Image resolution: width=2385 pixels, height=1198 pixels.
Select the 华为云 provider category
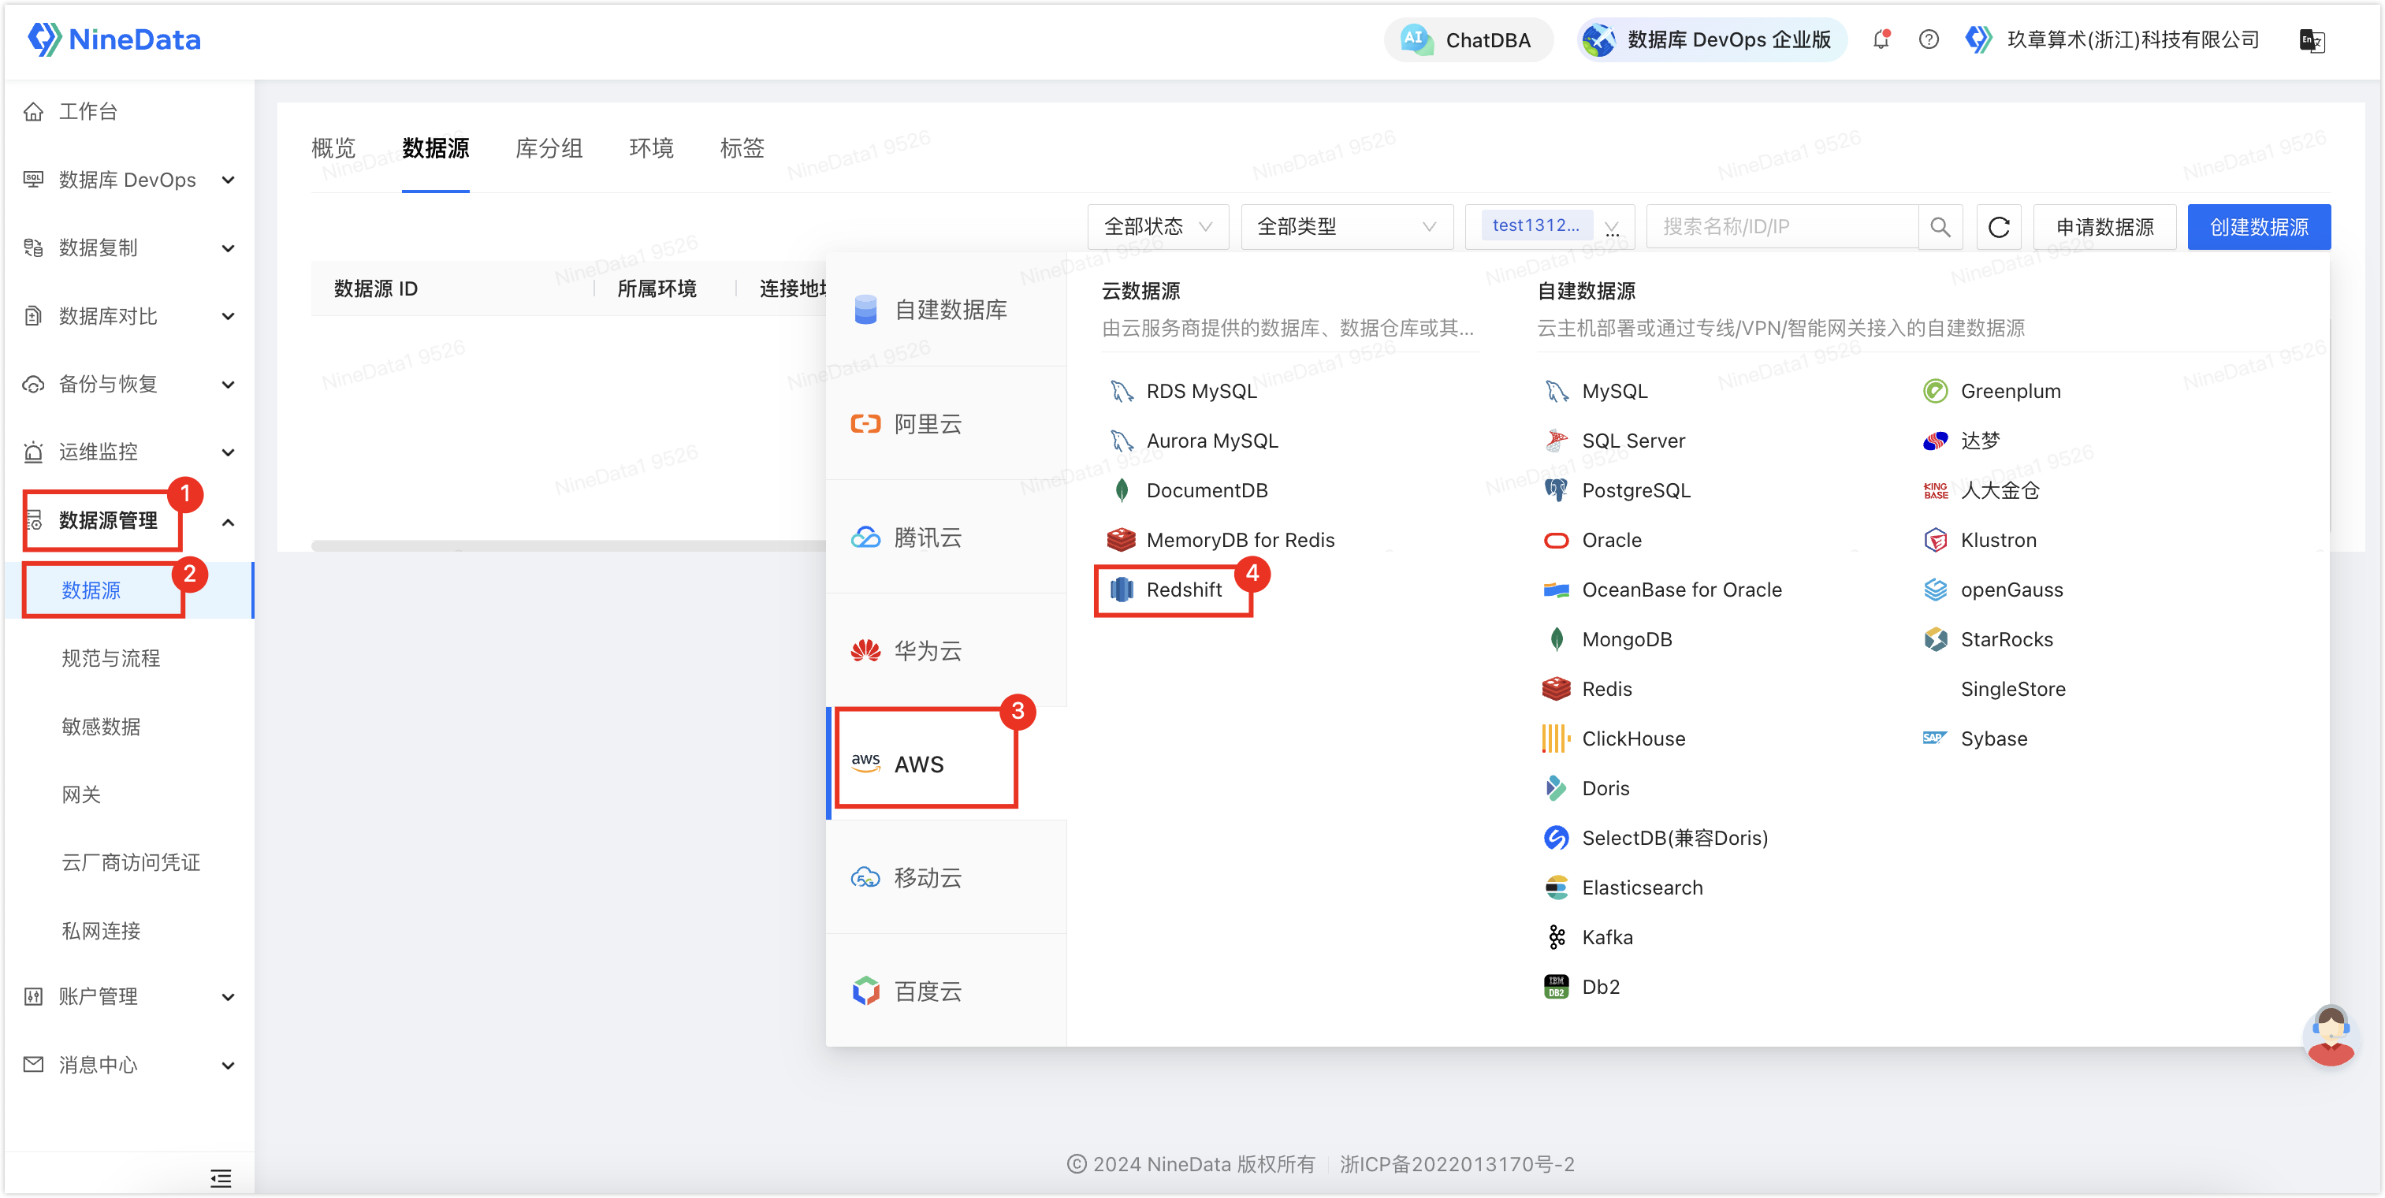[947, 651]
